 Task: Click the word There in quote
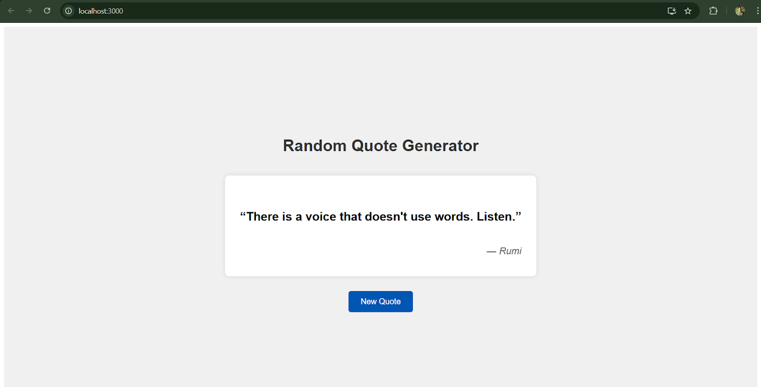click(x=263, y=217)
